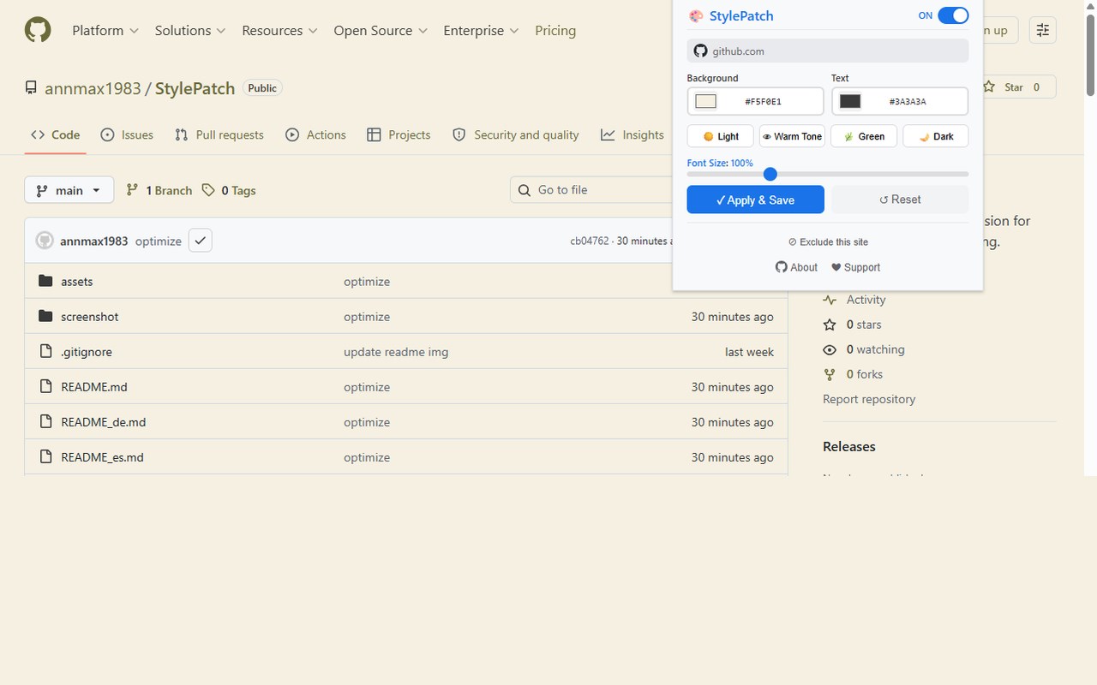Click Apply & Save button
Viewport: 1097px width, 685px height.
755,200
